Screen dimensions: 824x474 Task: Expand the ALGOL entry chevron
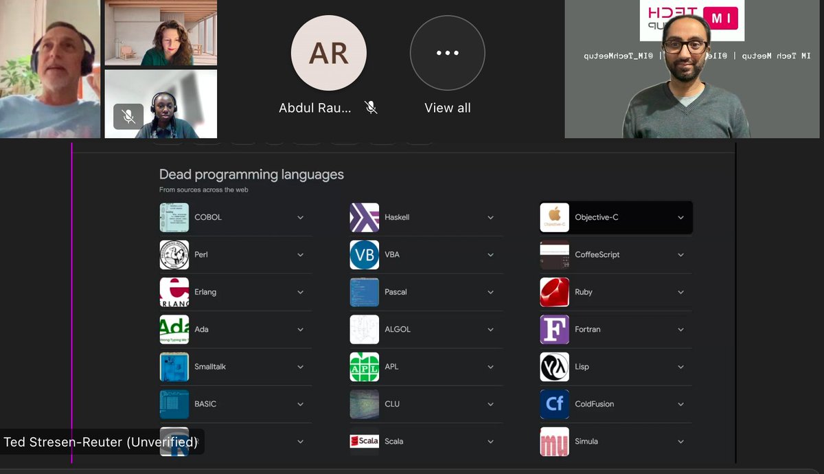490,330
